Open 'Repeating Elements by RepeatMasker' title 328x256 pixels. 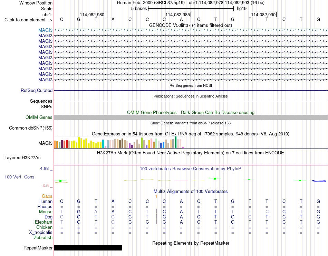coord(191,243)
